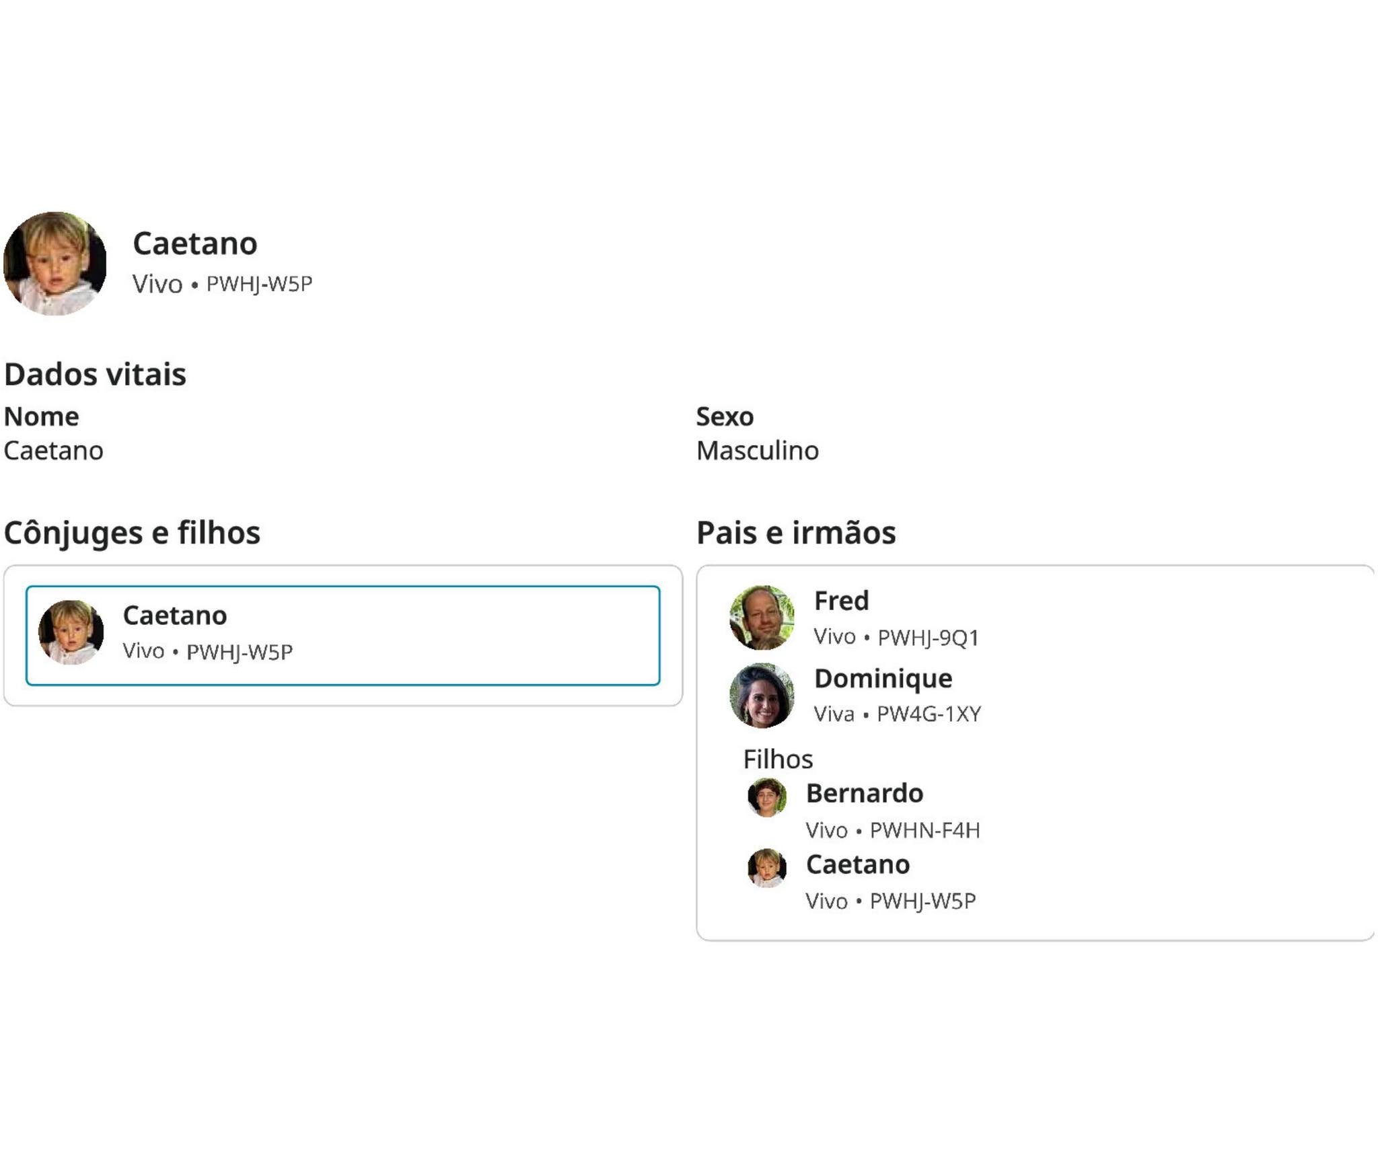This screenshot has width=1378, height=1155.
Task: Click Caetano's photo in Cônjuges e filhos card
Action: click(x=71, y=632)
